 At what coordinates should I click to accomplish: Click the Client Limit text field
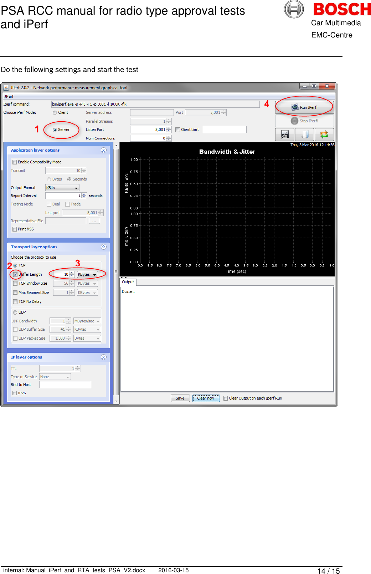click(x=225, y=129)
